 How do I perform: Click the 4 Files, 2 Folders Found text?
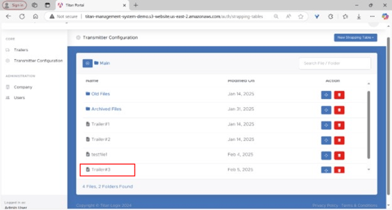pos(108,187)
